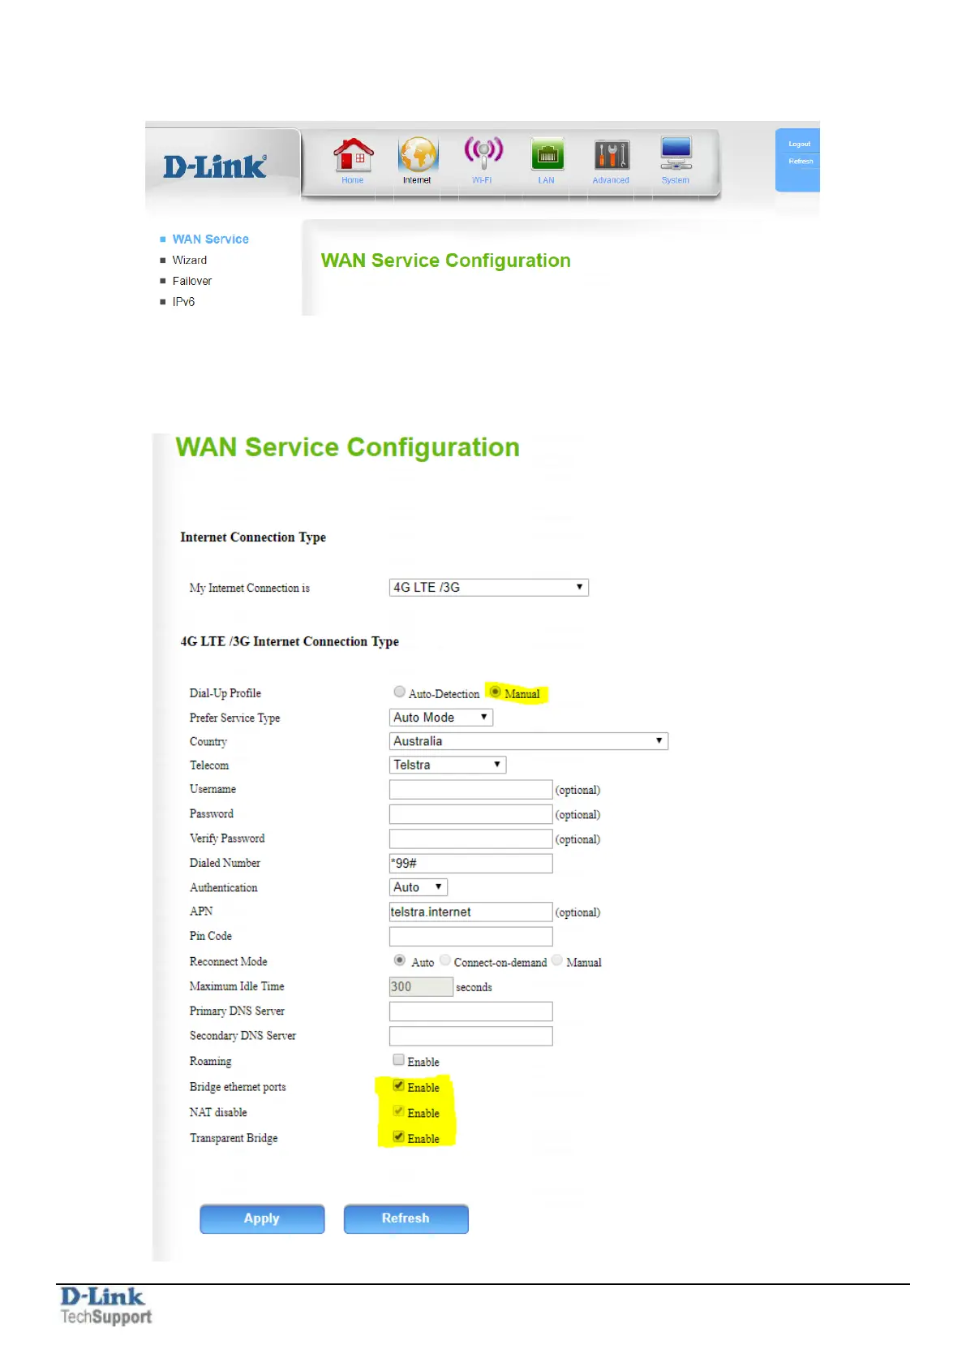Select Connect-on-demand reconnect mode radio
966x1367 pixels.
click(x=445, y=960)
